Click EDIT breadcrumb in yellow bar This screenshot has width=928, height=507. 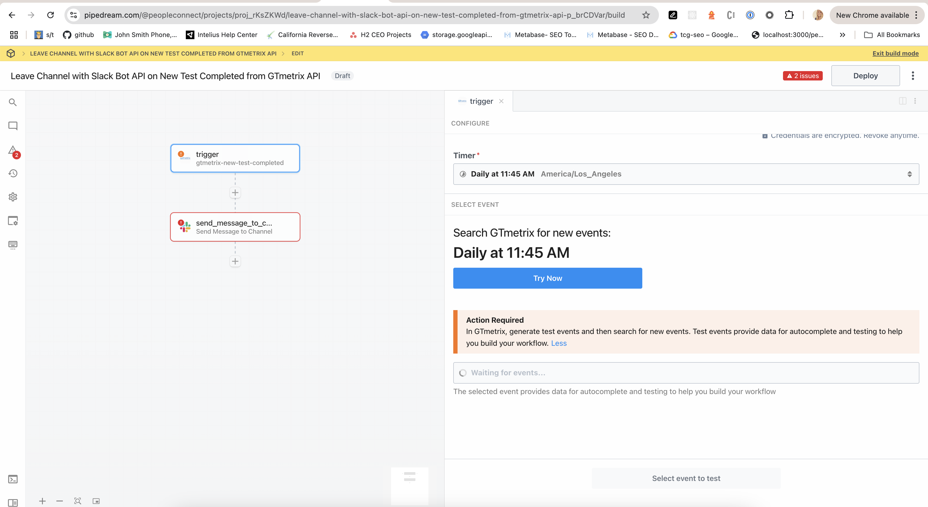pyautogui.click(x=297, y=54)
